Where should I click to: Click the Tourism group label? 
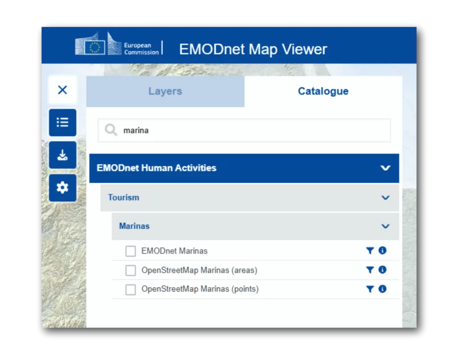click(124, 198)
